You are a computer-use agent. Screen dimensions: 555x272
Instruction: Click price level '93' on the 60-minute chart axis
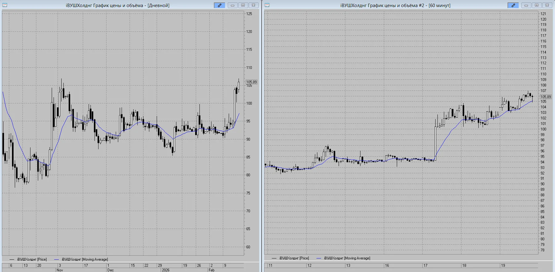(542, 168)
